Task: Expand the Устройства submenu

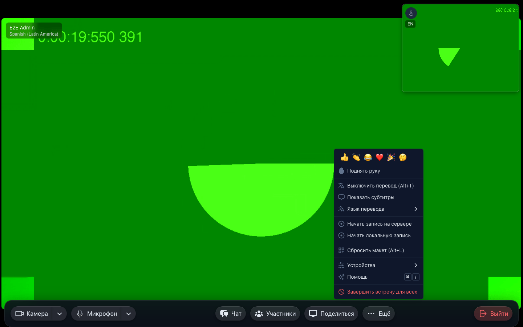Action: tap(378, 265)
